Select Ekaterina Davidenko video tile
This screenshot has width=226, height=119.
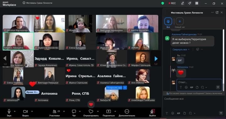pos(50,41)
